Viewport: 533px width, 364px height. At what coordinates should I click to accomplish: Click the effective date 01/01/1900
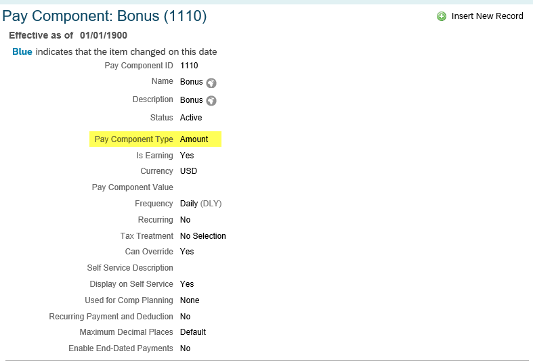pyautogui.click(x=104, y=35)
